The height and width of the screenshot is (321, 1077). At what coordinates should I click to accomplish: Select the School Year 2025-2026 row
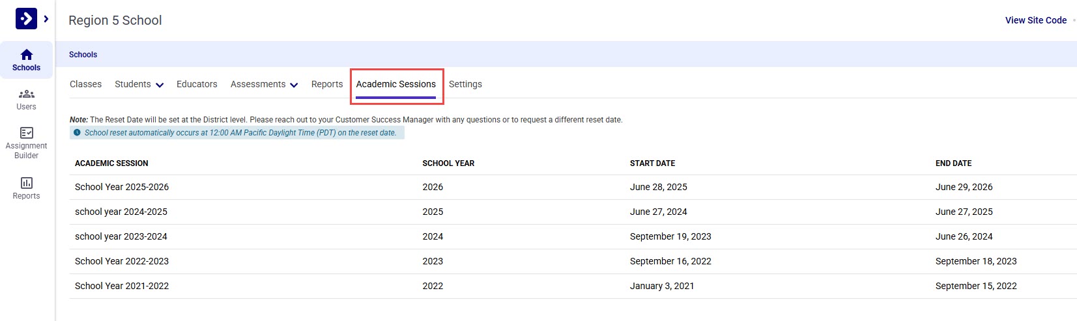click(x=122, y=187)
